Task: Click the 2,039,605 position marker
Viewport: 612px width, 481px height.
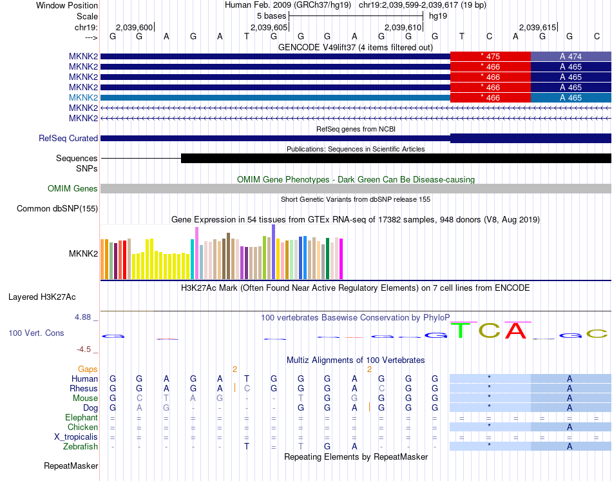Action: click(x=269, y=27)
